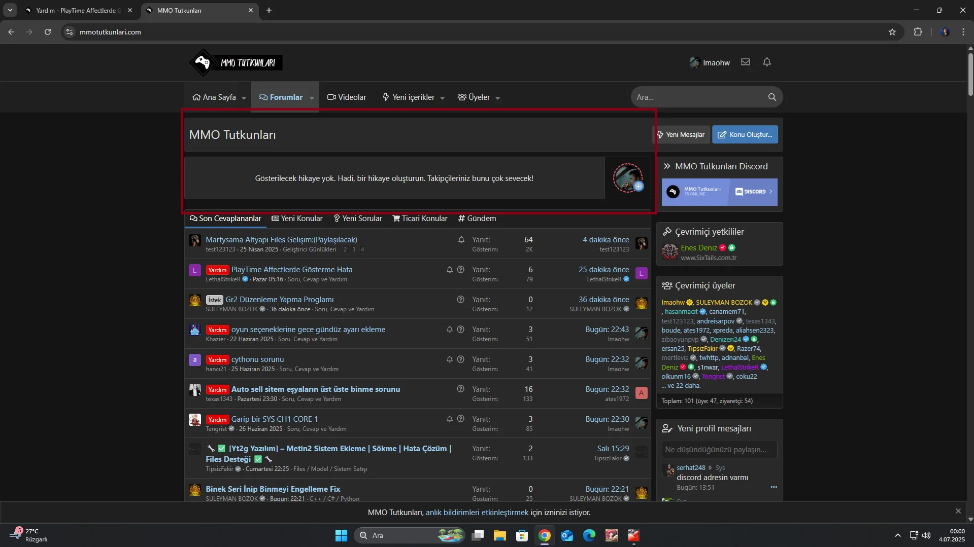Image resolution: width=974 pixels, height=547 pixels.
Task: Open Videolar menu item
Action: click(x=347, y=97)
